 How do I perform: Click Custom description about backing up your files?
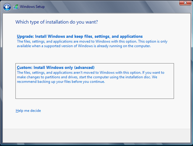pyautogui.click(x=91, y=77)
